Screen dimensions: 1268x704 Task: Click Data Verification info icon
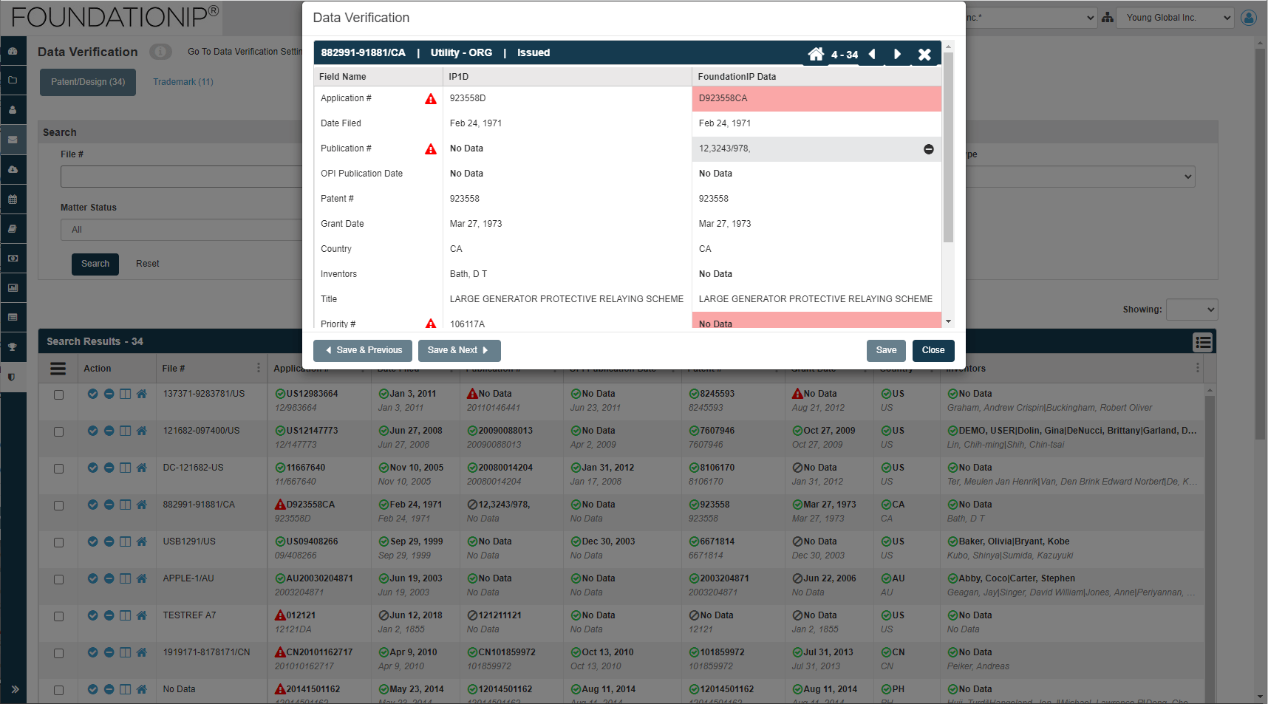tap(160, 52)
